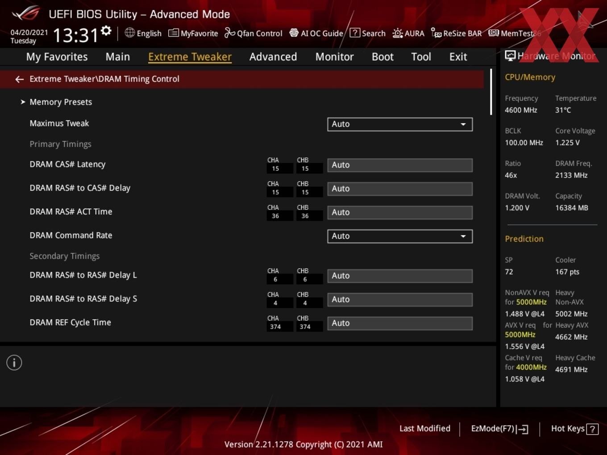Go to the Advanced tab
The image size is (607, 455).
273,57
